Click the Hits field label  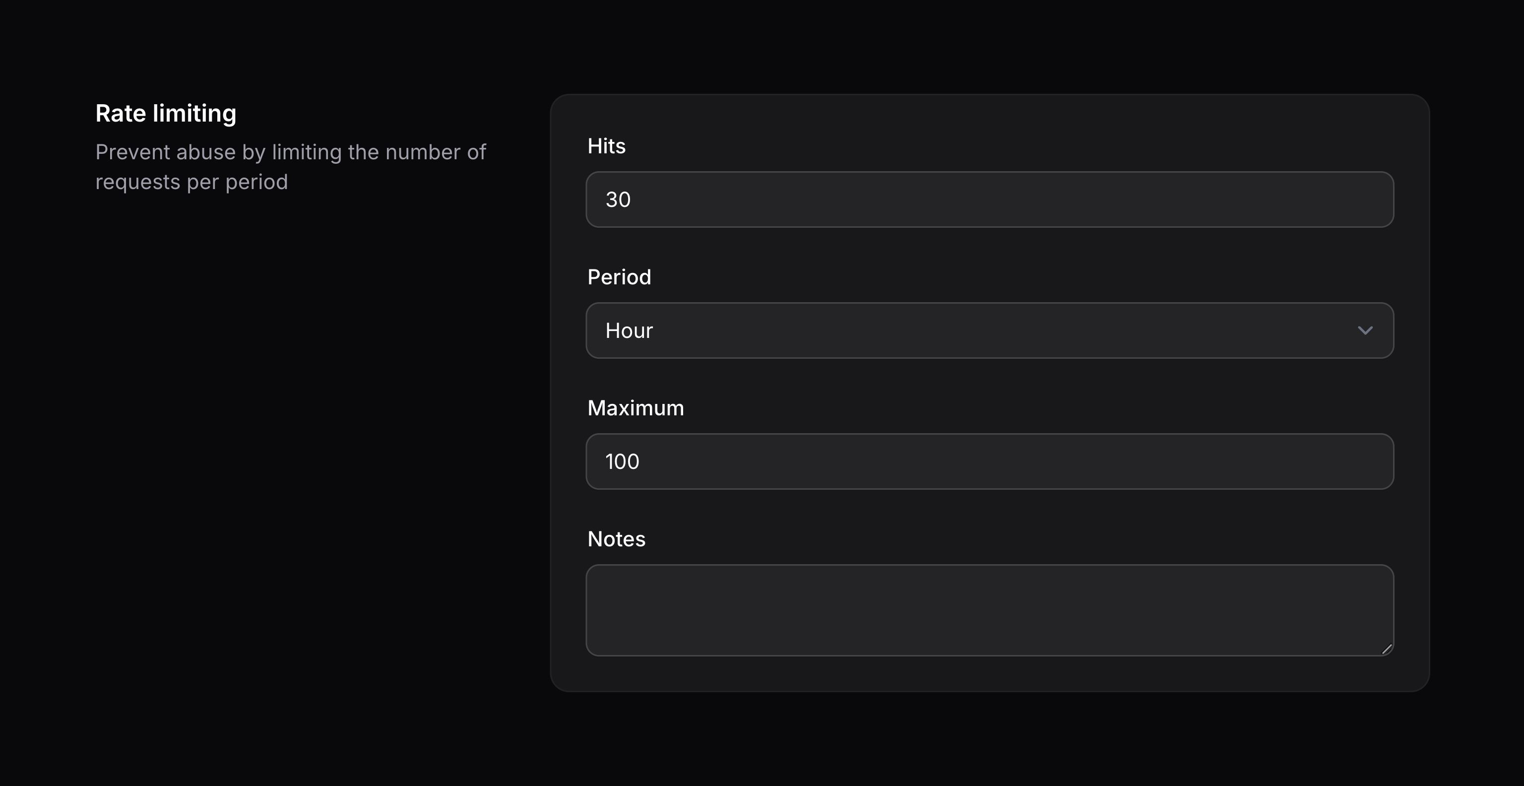tap(606, 146)
